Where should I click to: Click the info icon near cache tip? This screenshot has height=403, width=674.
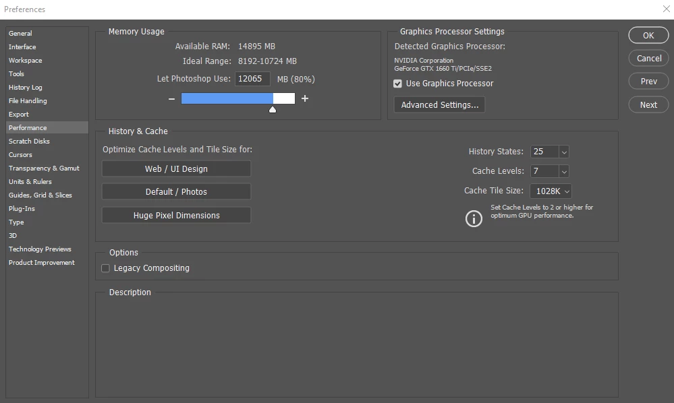[x=474, y=218]
